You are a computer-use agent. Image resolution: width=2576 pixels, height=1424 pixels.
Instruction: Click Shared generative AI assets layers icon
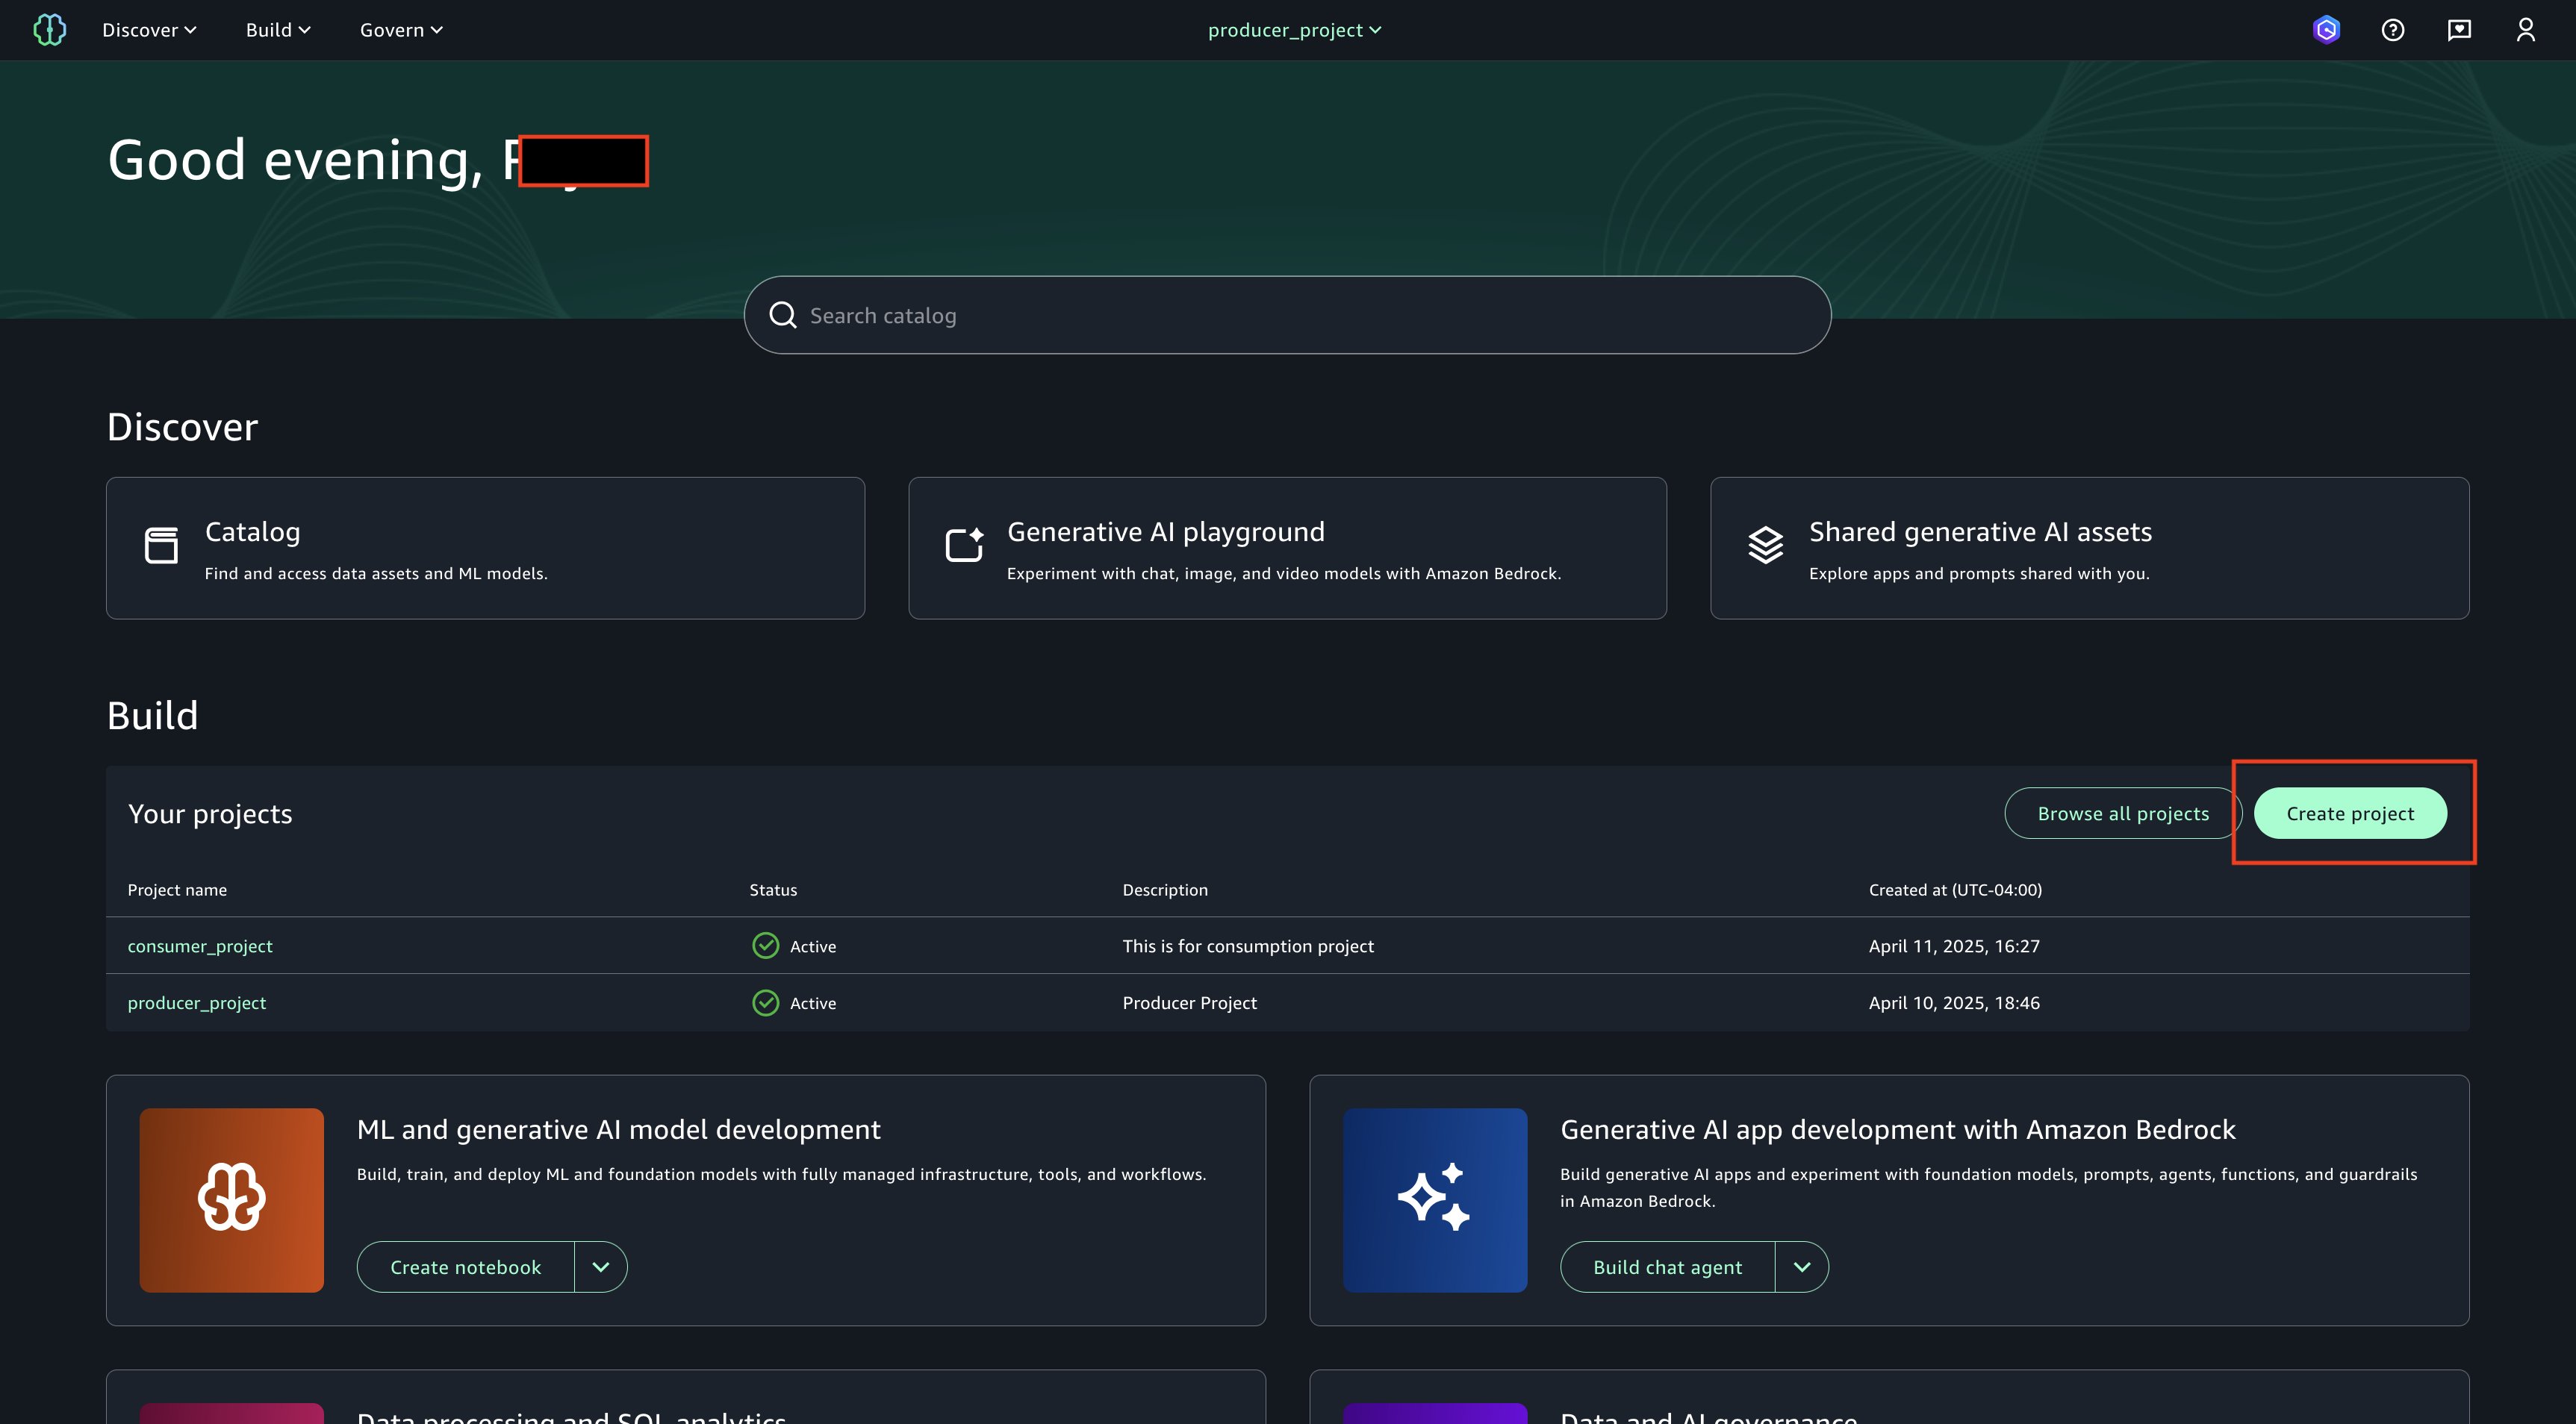click(x=1765, y=546)
